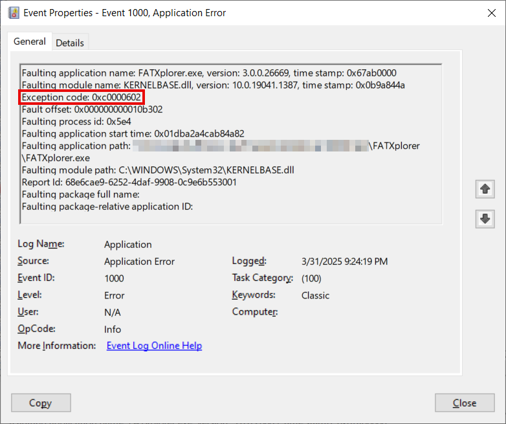Show the next event with down arrow

(x=485, y=219)
